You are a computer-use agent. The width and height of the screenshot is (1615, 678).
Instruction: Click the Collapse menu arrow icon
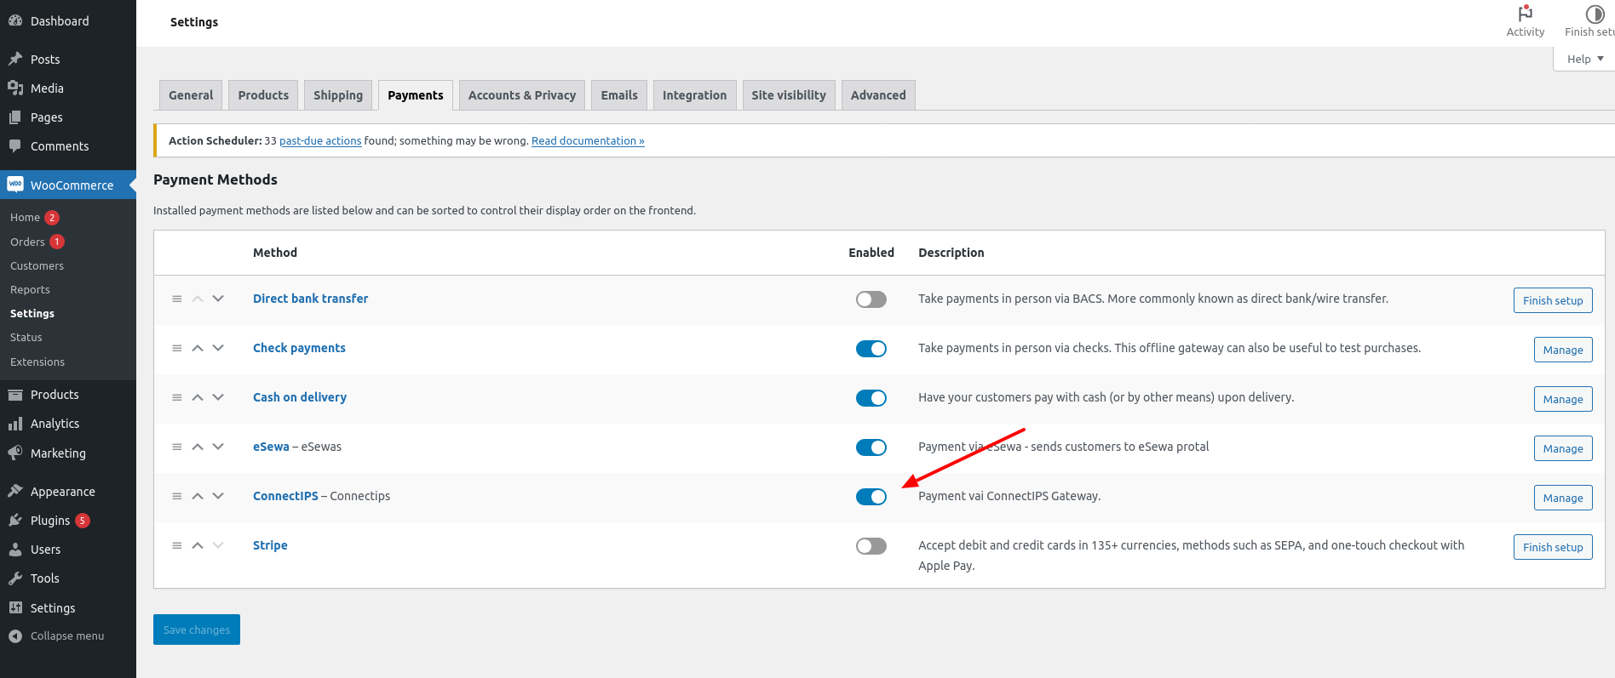[15, 636]
